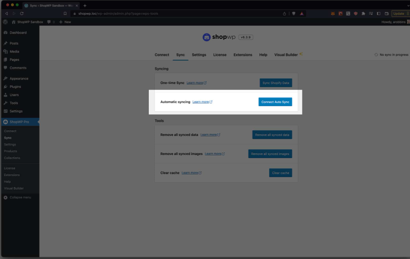The width and height of the screenshot is (410, 259).
Task: Open Help submenu in sidebar
Action: [x=7, y=182]
